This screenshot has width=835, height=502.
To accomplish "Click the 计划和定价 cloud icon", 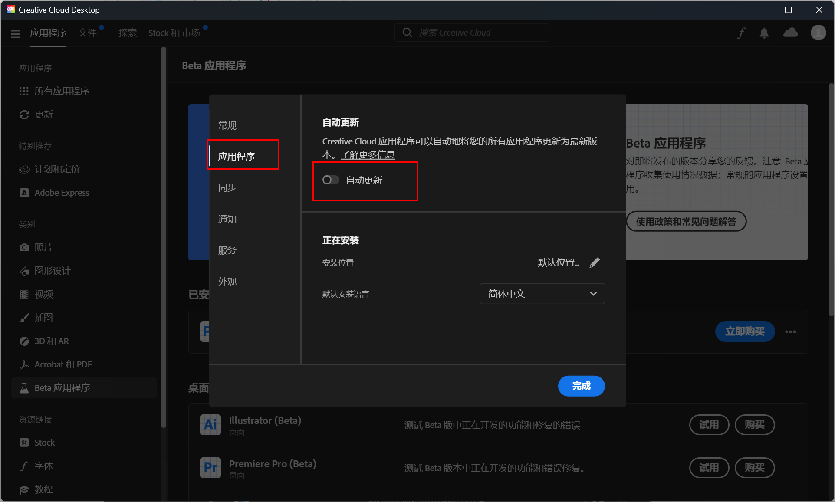I will pyautogui.click(x=24, y=169).
